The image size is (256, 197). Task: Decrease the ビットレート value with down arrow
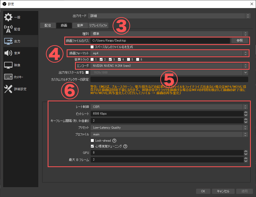[x=246, y=115]
